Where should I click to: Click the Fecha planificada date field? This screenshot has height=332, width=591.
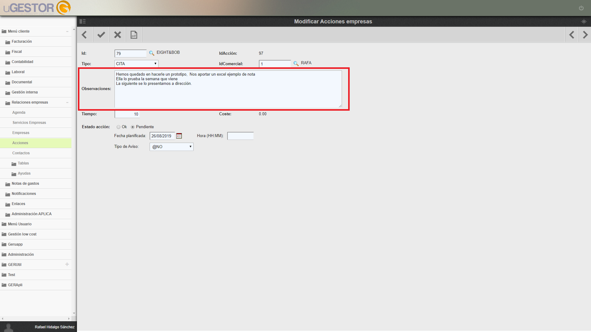click(162, 136)
